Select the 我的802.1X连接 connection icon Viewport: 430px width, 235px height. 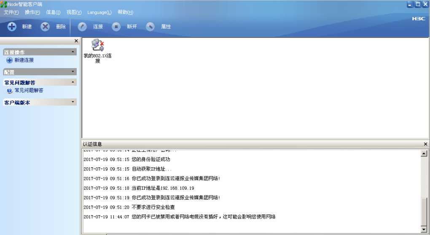point(98,51)
